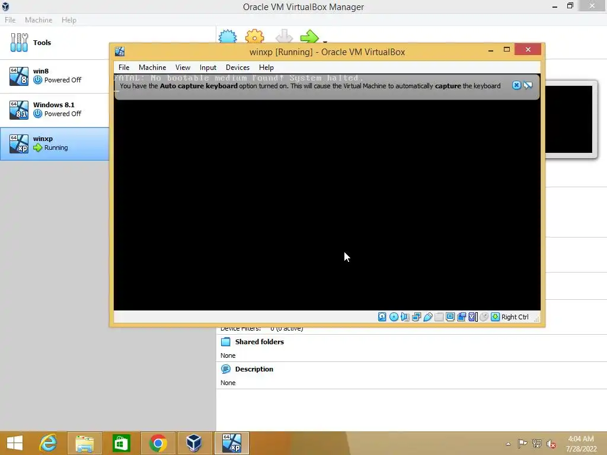Switch to the winxp VM taskbar icon
The width and height of the screenshot is (607, 455).
(232, 443)
